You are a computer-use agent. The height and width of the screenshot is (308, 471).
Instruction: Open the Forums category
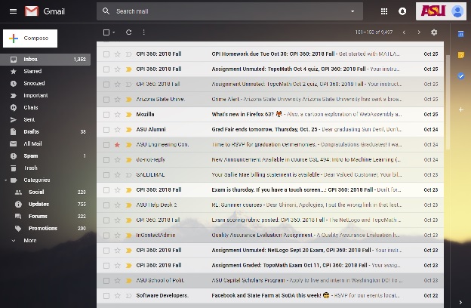45,217
